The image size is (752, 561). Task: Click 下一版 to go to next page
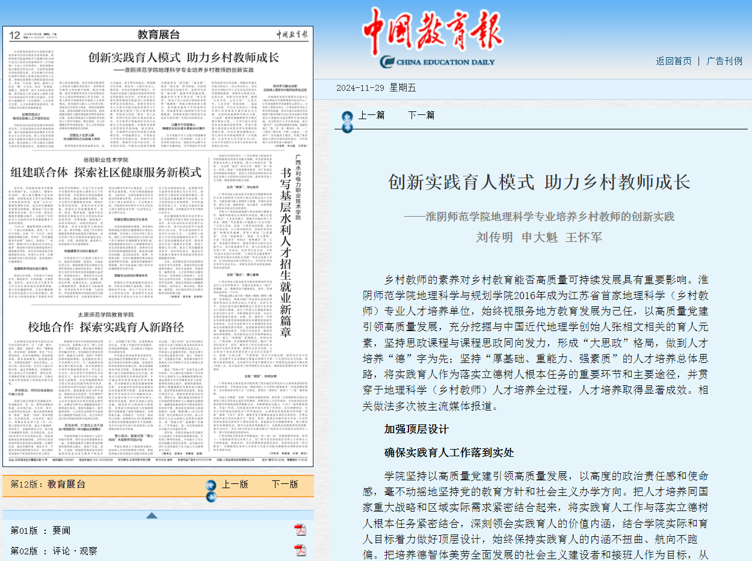tap(284, 484)
